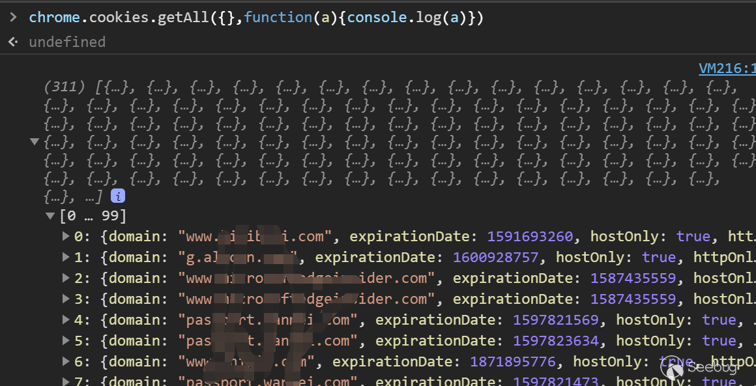Click the console prompt chevron icon
The image size is (756, 386).
(x=13, y=18)
